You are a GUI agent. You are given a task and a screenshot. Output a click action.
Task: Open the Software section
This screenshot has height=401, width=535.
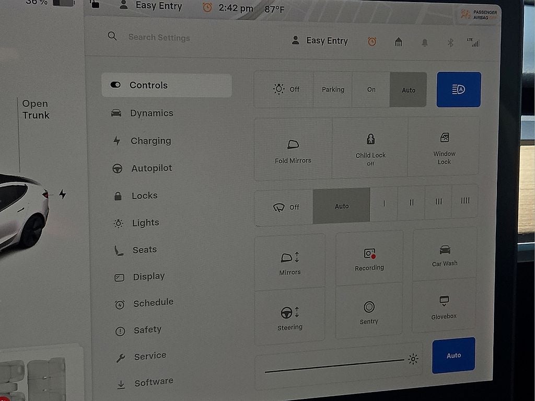click(153, 383)
